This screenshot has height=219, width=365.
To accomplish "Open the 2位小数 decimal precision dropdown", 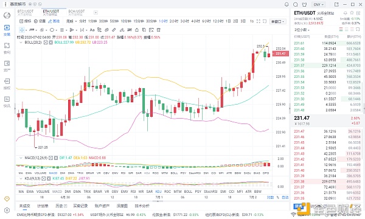I will click(302, 30).
